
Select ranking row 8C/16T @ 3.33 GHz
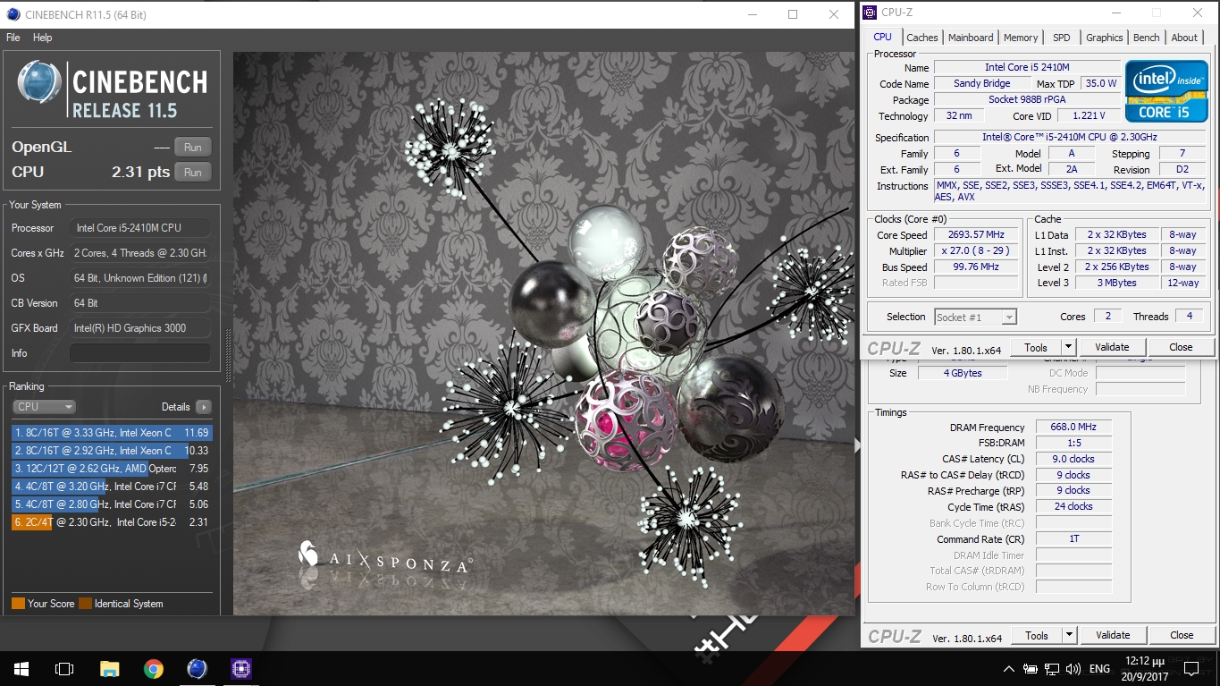[x=112, y=433]
